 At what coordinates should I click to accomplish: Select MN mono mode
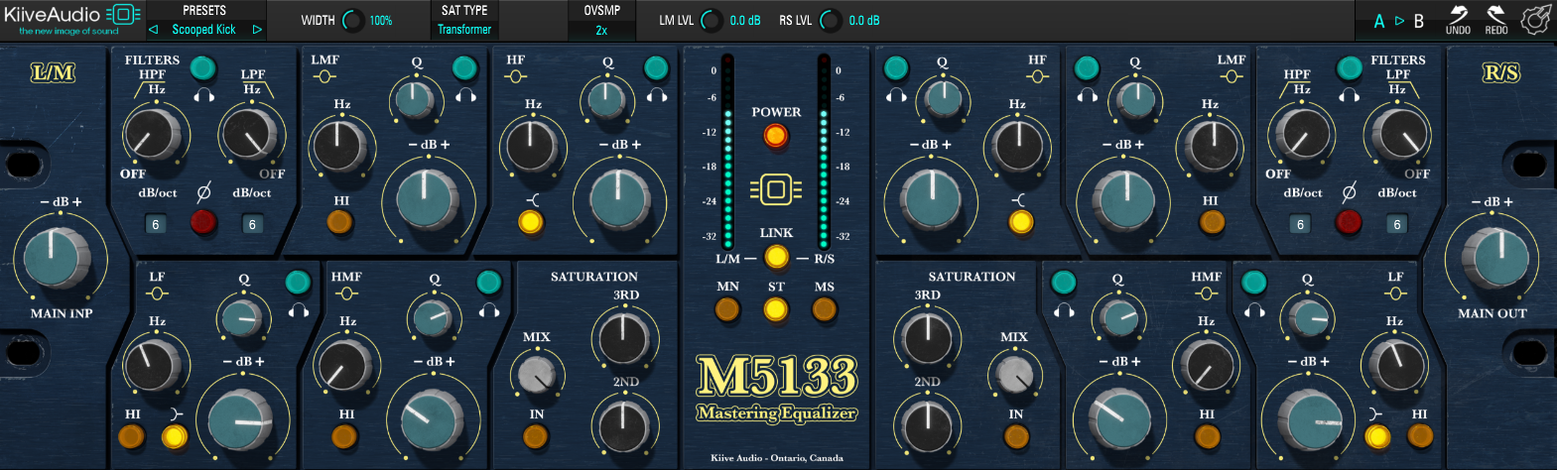point(727,309)
